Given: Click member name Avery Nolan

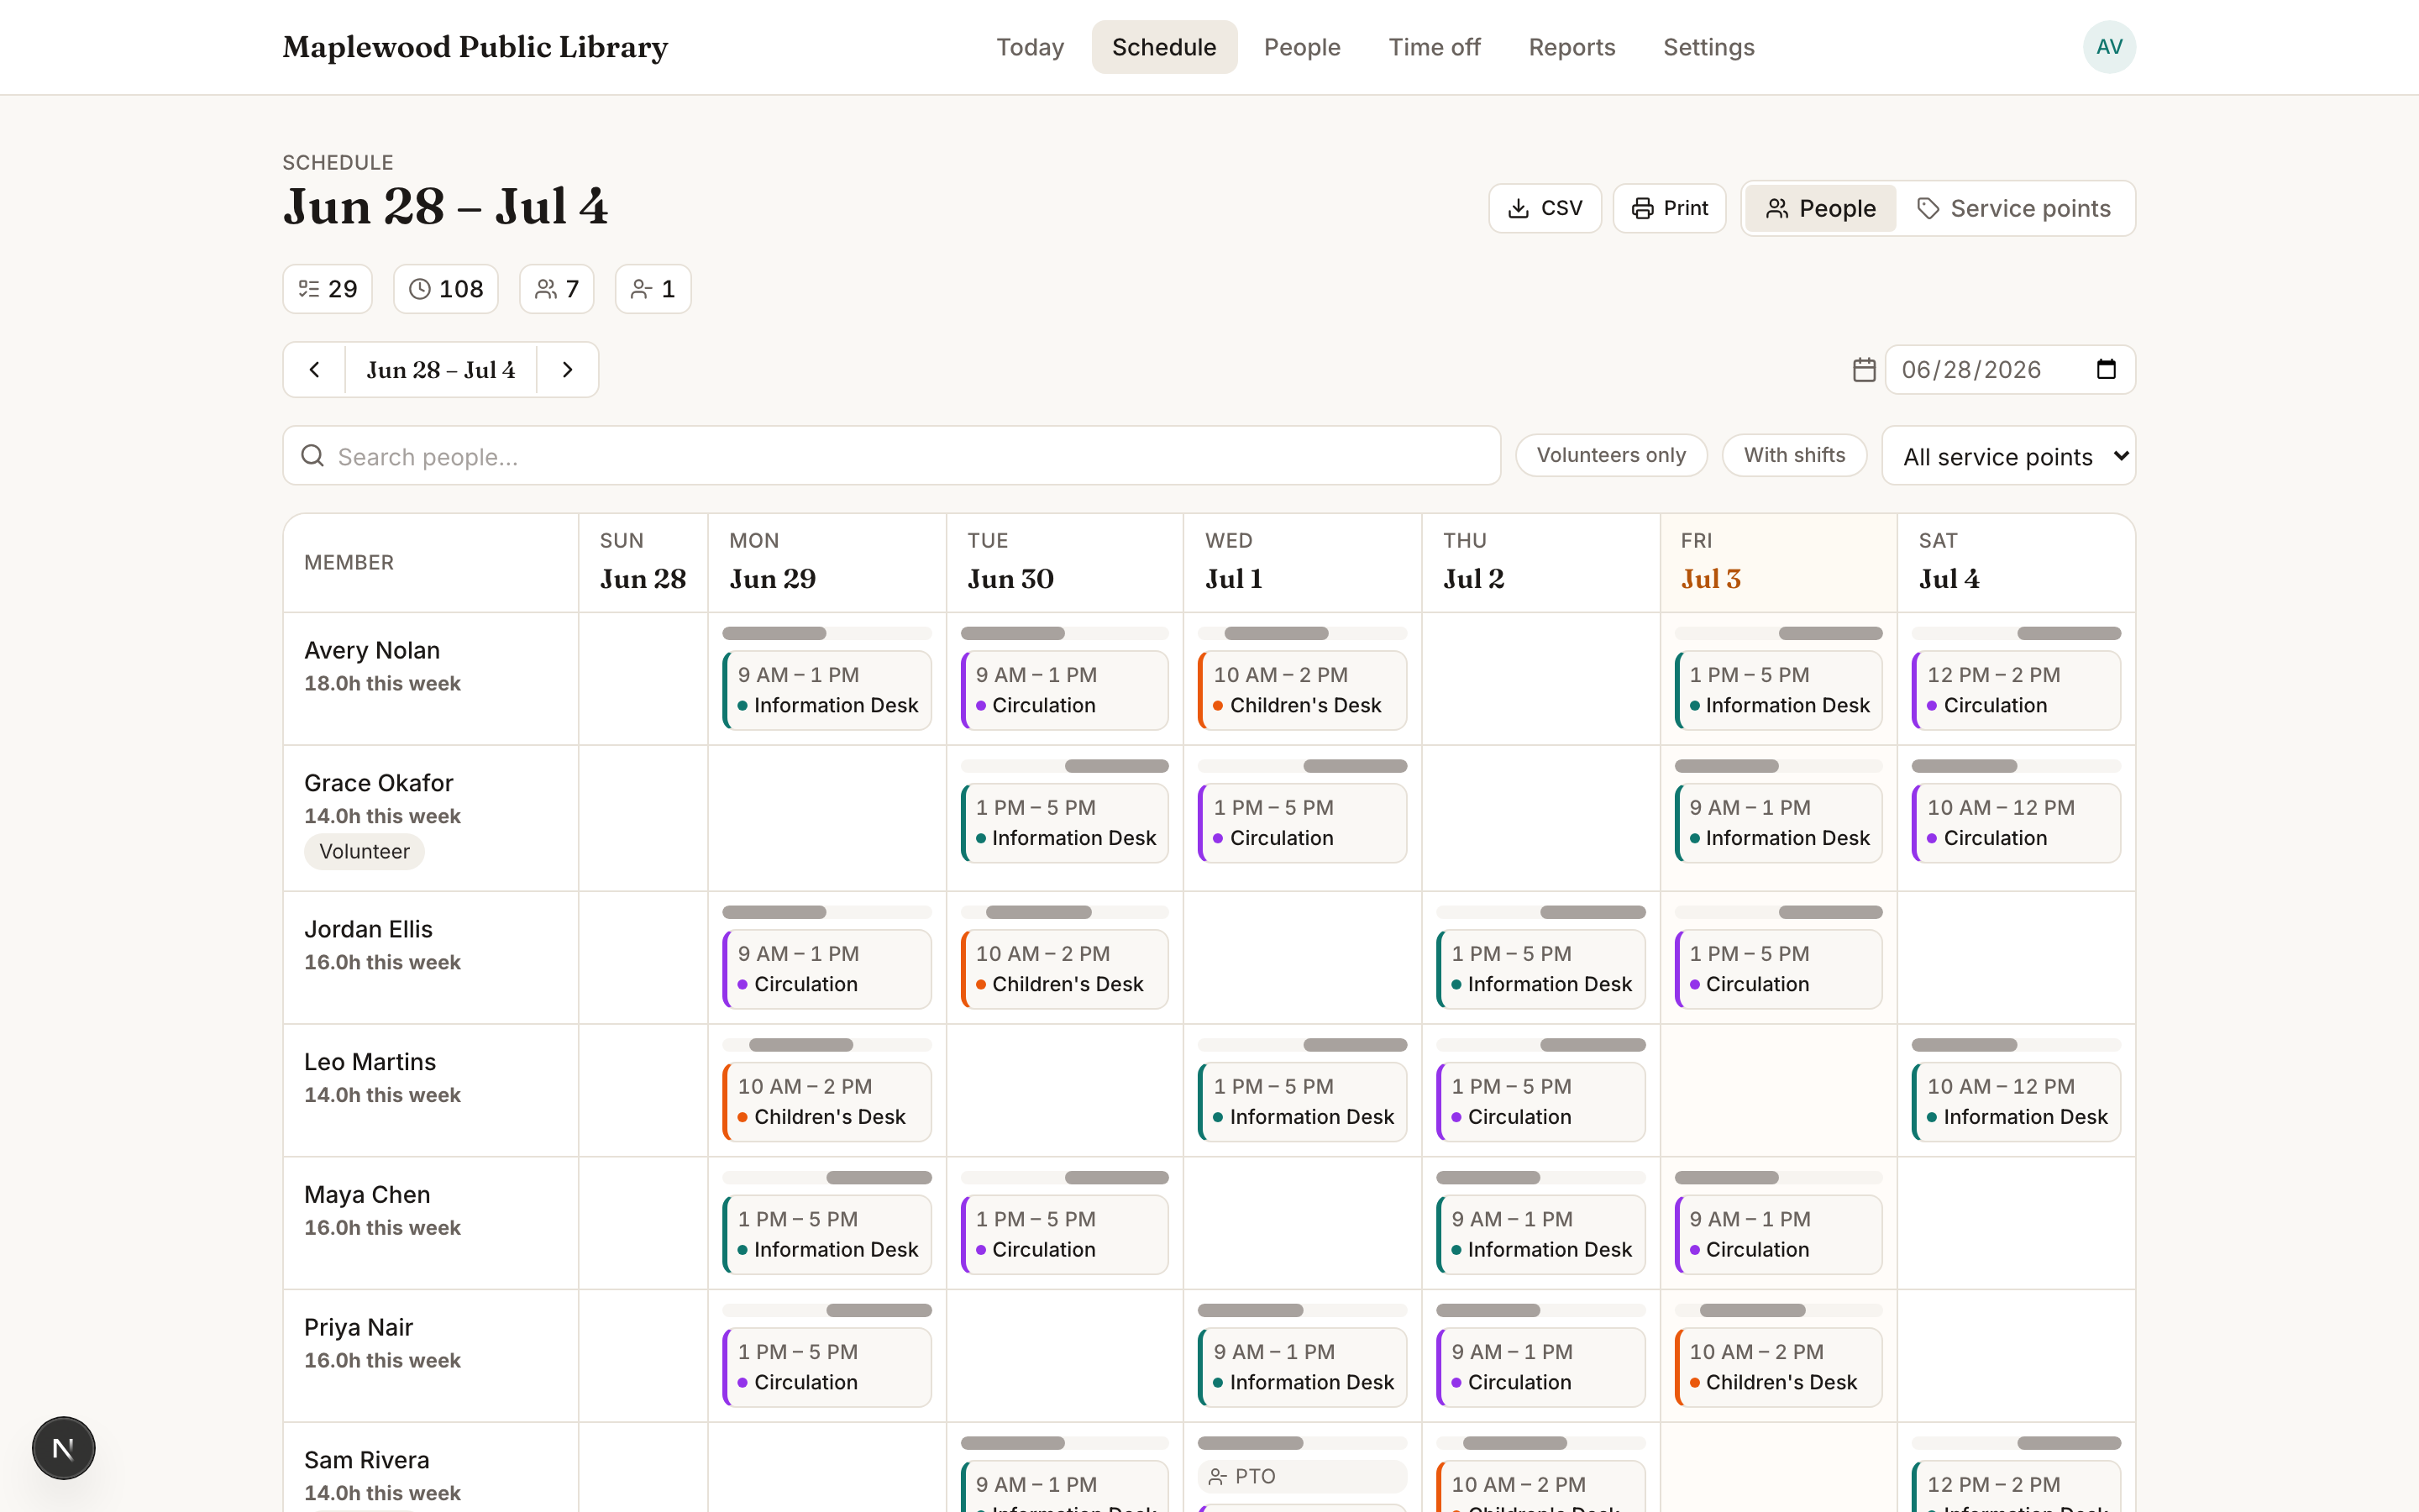Looking at the screenshot, I should point(372,650).
